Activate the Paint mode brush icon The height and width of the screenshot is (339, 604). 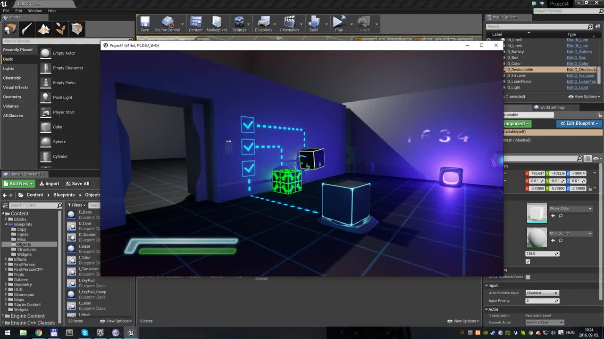click(x=27, y=29)
